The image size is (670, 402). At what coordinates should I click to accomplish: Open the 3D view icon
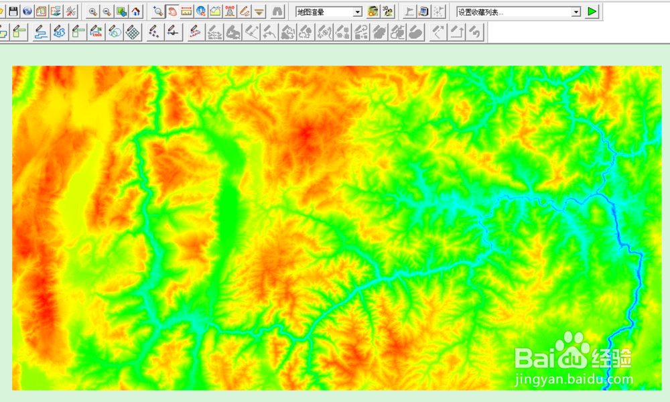(x=388, y=11)
